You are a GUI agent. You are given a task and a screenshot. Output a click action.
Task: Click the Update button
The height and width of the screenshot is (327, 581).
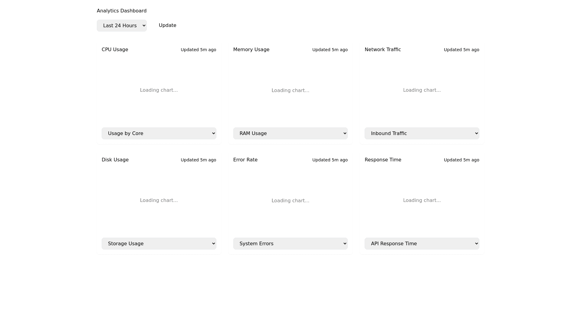click(x=167, y=25)
